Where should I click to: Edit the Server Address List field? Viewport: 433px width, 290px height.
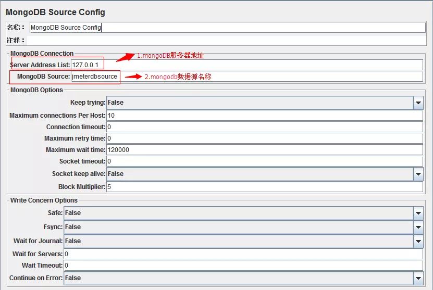coord(246,65)
